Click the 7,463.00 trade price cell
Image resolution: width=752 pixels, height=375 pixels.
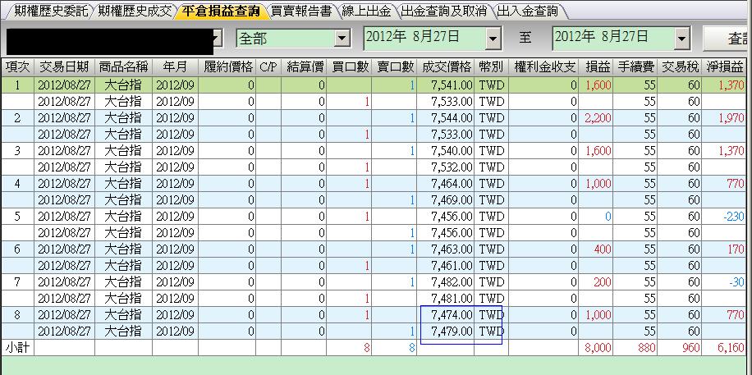446,249
